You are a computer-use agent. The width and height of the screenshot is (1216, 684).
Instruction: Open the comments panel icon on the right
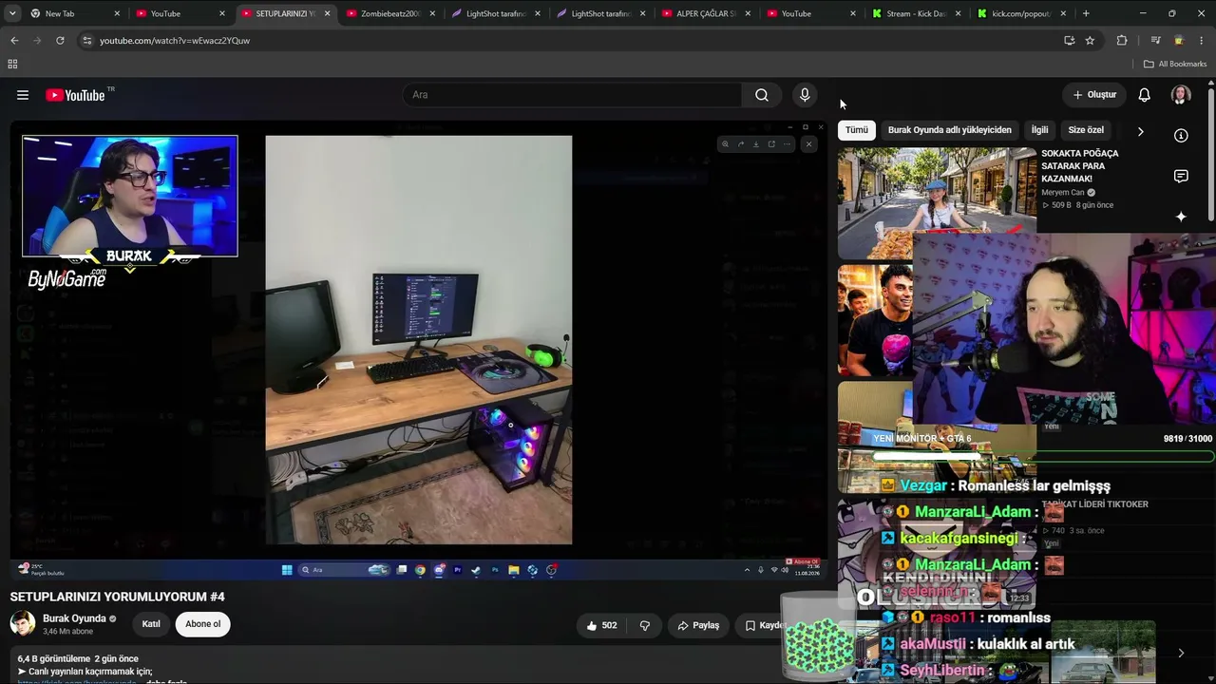coord(1181,176)
